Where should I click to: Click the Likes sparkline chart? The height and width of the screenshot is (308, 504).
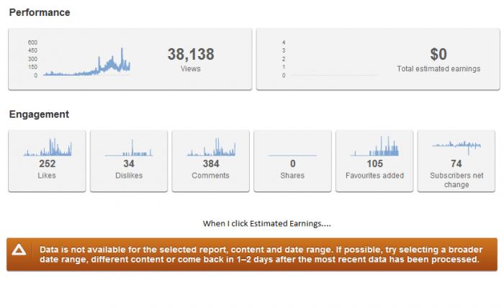click(48, 148)
